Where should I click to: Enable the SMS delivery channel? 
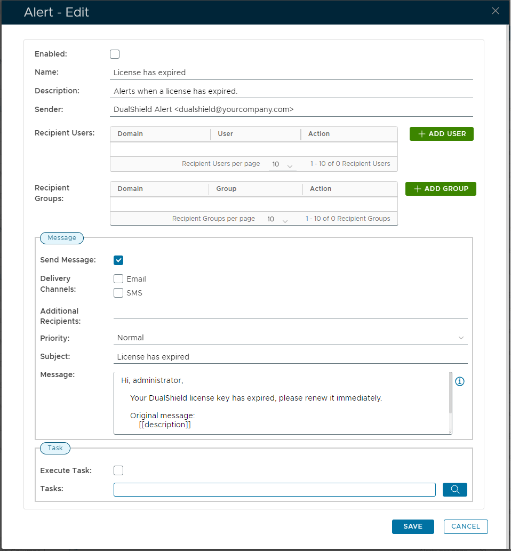point(118,293)
